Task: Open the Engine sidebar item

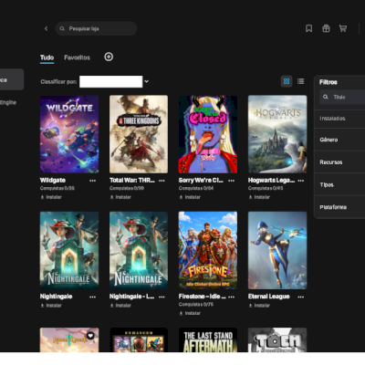Action: (8, 102)
